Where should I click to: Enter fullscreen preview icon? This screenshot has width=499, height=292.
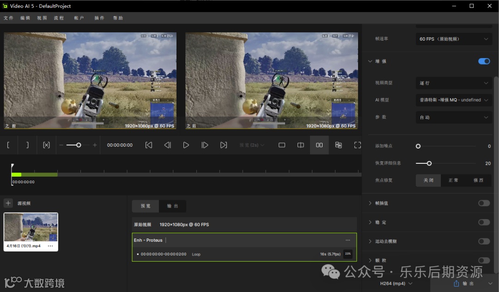click(x=357, y=145)
